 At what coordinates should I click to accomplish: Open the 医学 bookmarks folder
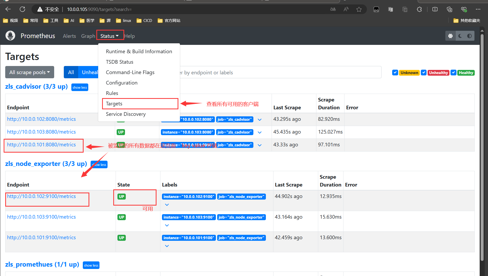[x=87, y=21]
